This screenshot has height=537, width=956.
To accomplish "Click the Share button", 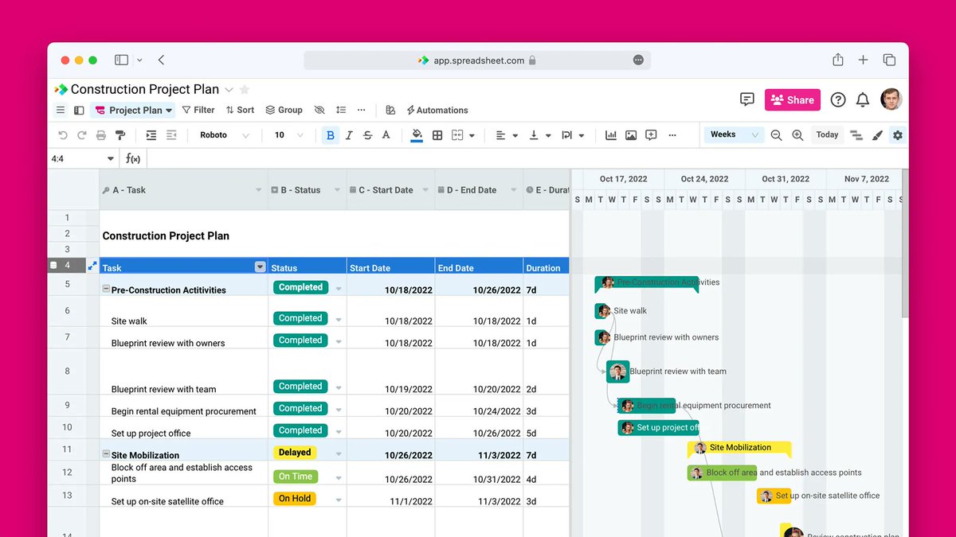I will [x=792, y=99].
